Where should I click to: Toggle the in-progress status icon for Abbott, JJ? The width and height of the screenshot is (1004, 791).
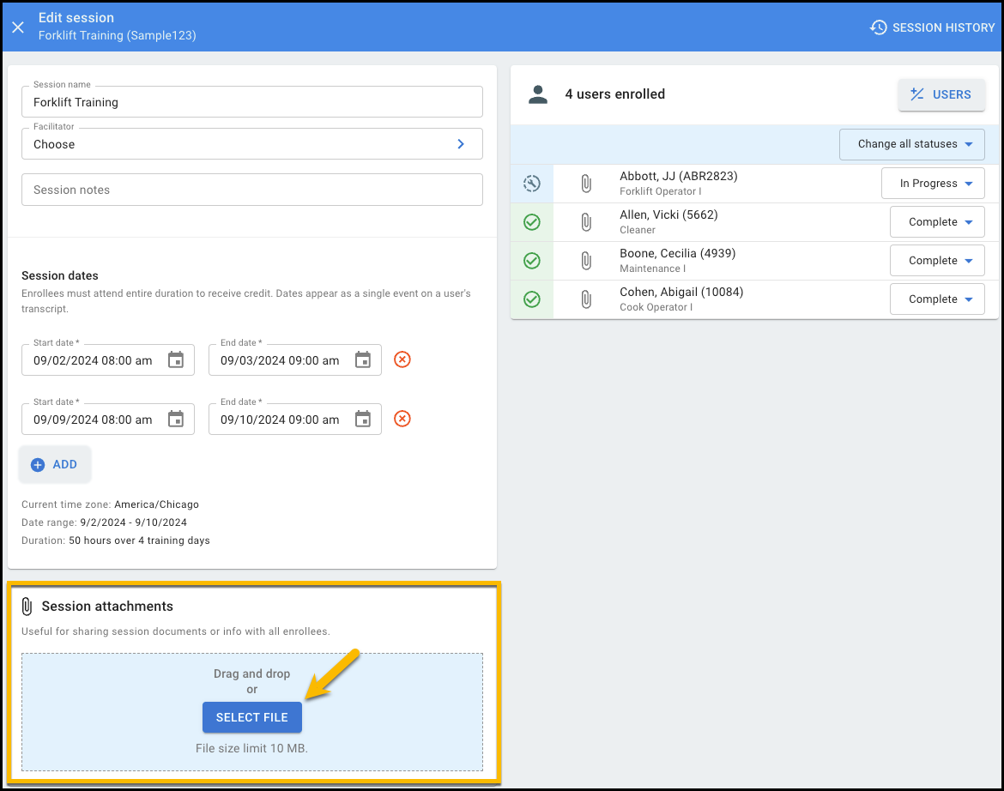(x=532, y=184)
